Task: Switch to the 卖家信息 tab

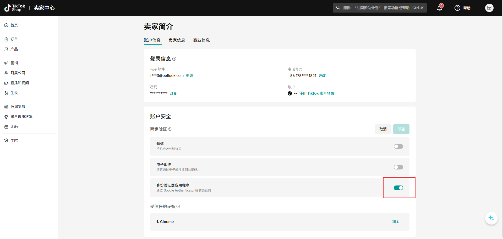Action: click(x=177, y=40)
